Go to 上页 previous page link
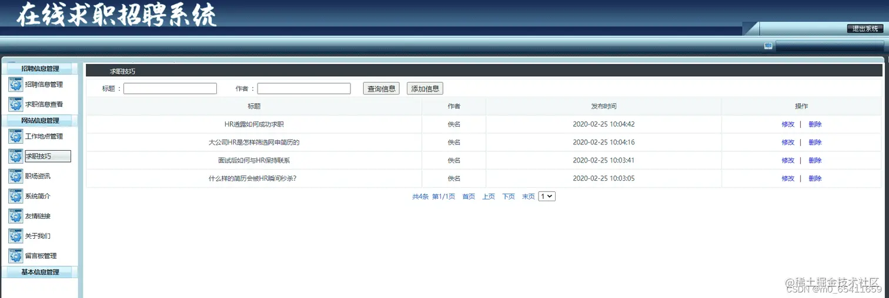Image resolution: width=889 pixels, height=298 pixels. pos(489,197)
